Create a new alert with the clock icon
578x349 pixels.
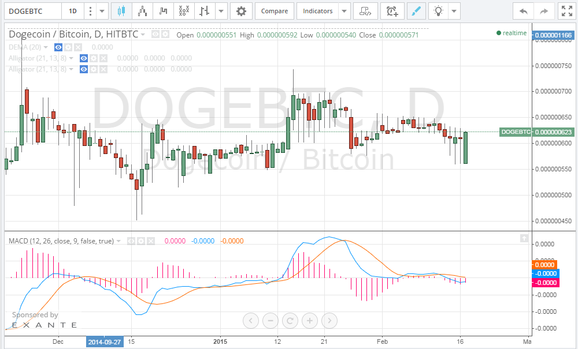click(x=392, y=11)
